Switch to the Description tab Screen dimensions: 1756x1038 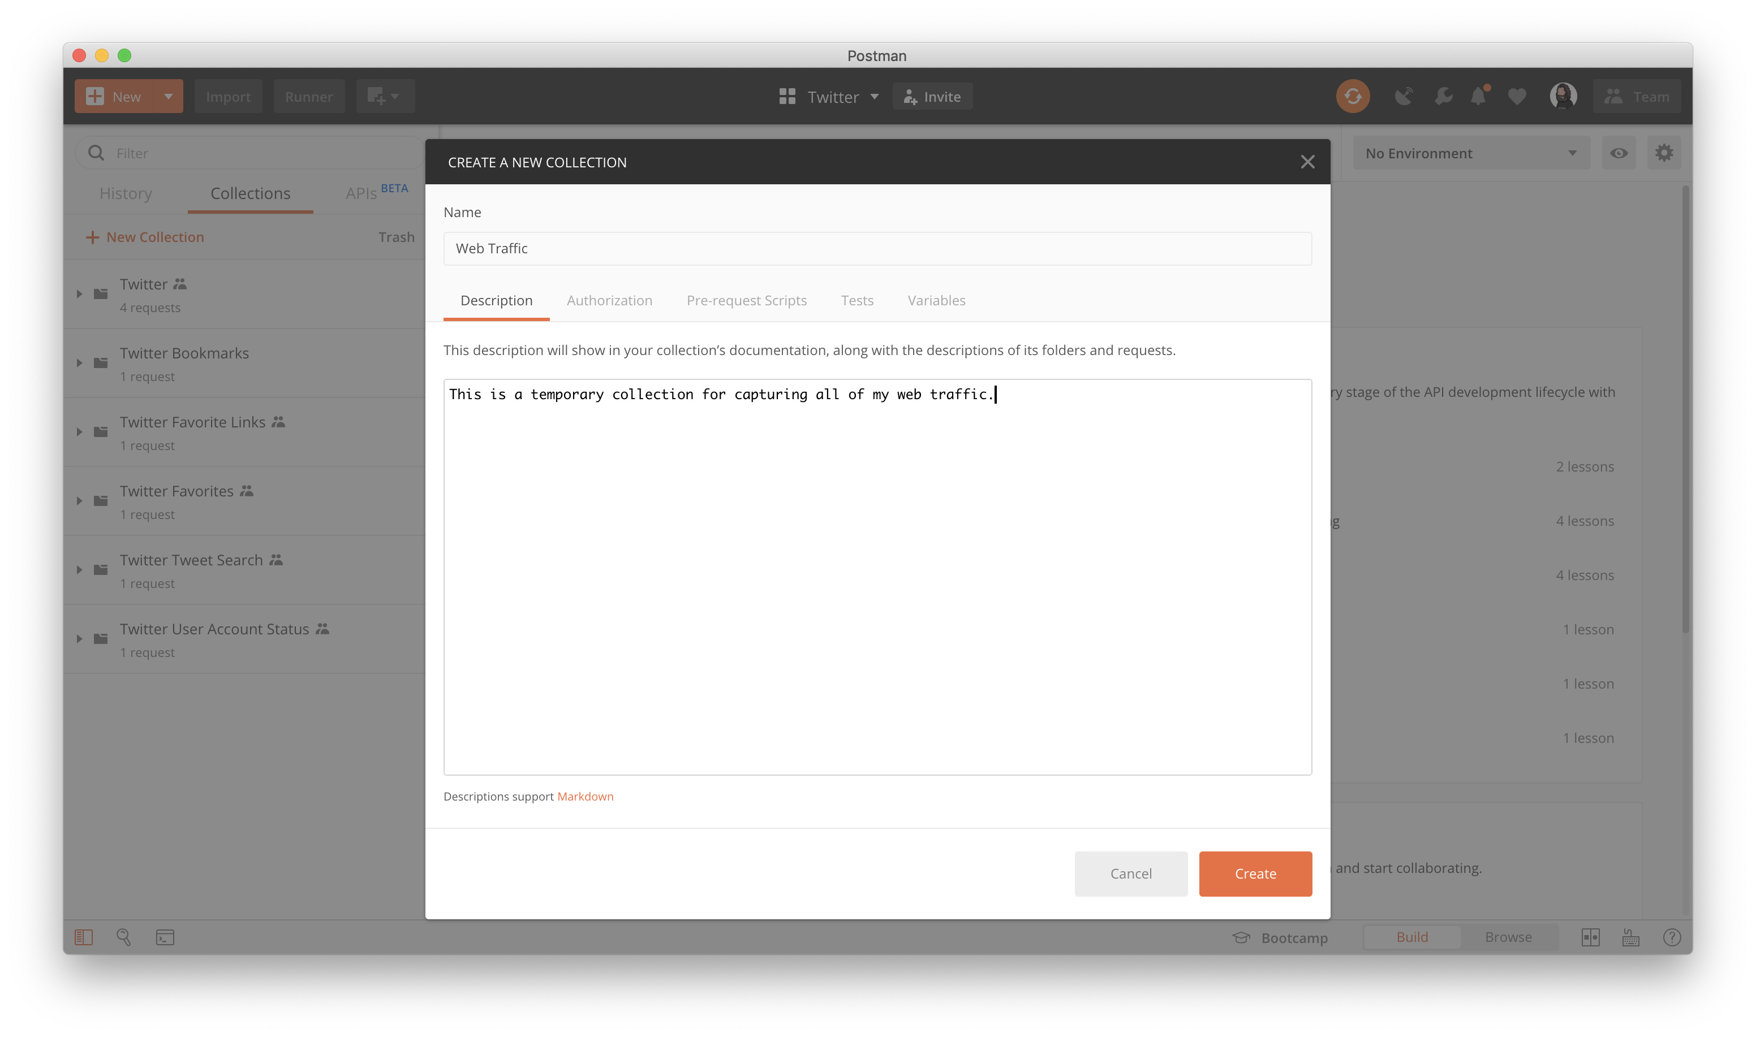tap(496, 301)
